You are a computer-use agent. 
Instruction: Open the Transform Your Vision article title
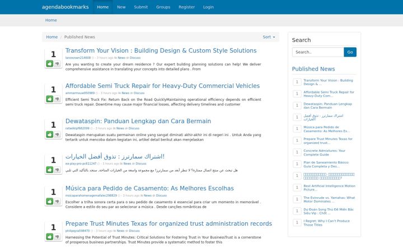161,50
